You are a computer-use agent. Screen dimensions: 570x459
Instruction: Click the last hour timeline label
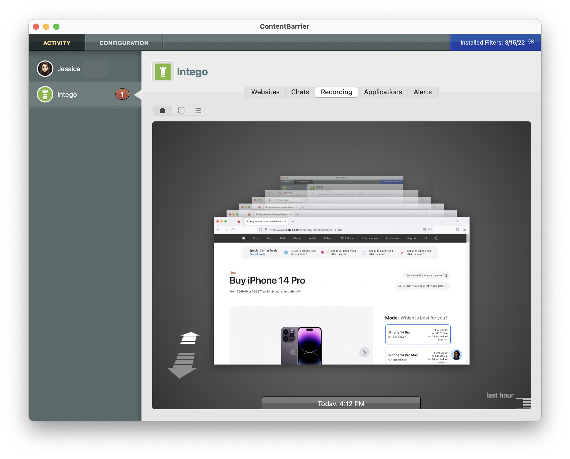pyautogui.click(x=500, y=395)
